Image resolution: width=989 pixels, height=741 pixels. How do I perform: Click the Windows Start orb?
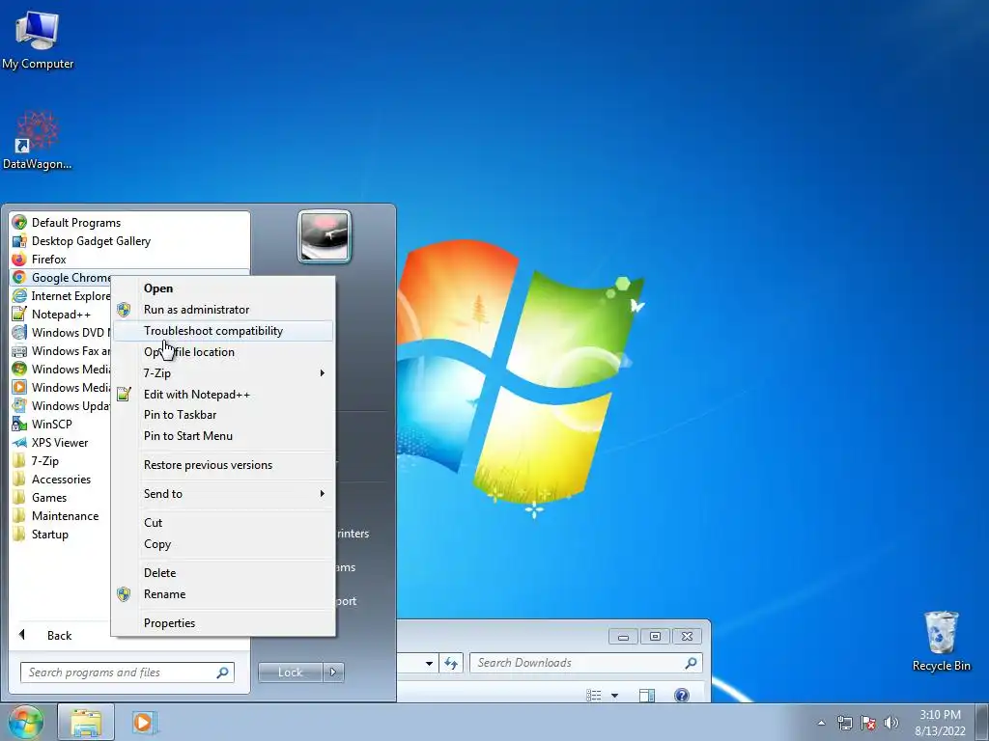point(25,722)
